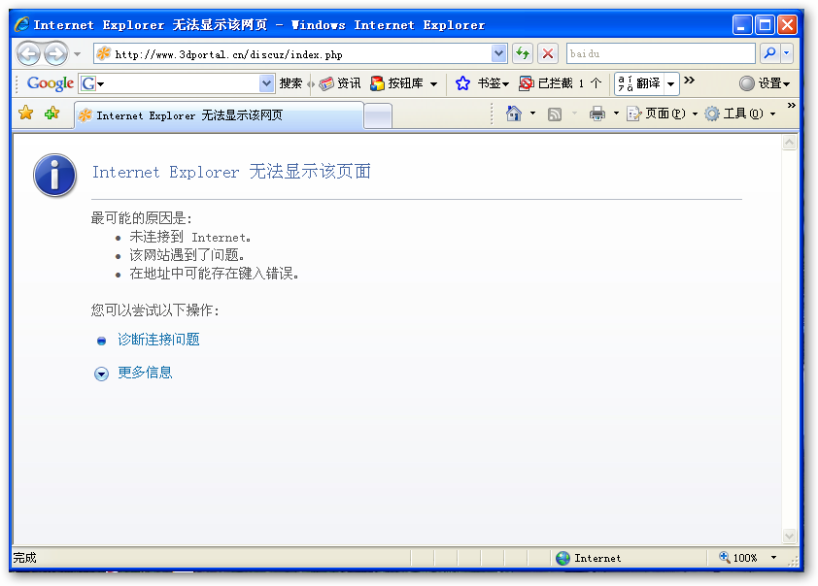This screenshot has width=818, height=586.
Task: Click the blue star bookmark icon
Action: pyautogui.click(x=462, y=83)
